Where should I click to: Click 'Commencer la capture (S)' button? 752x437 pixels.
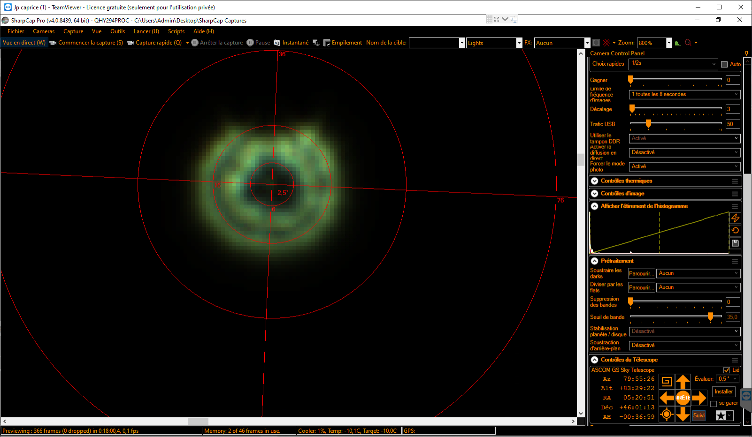pyautogui.click(x=86, y=43)
